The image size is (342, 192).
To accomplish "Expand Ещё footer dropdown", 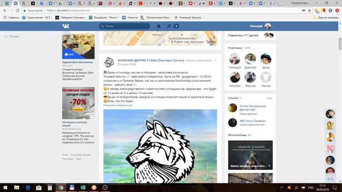I will tap(80, 159).
